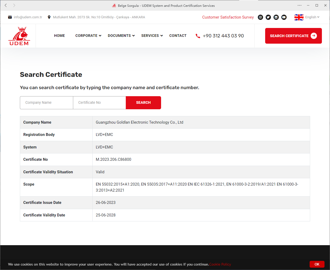Click the location pin icon

point(49,17)
